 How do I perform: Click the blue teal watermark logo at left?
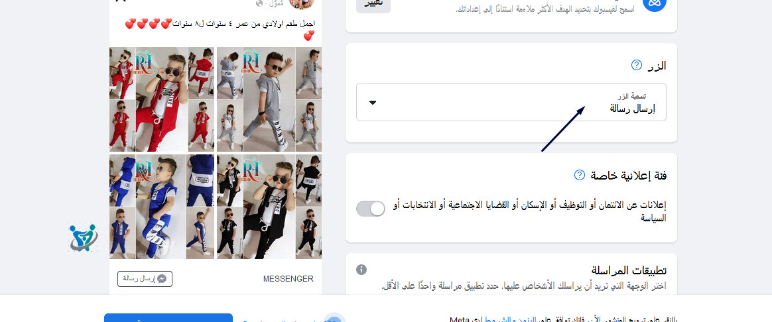point(83,237)
